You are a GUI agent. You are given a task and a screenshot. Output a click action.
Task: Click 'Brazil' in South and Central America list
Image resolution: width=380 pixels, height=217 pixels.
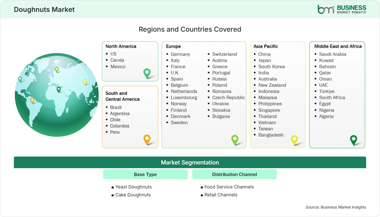point(116,107)
